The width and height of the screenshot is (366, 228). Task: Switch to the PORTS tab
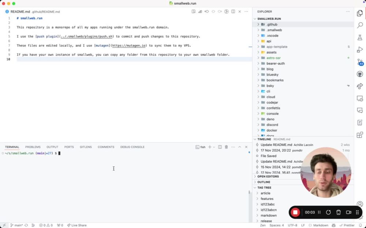point(69,147)
